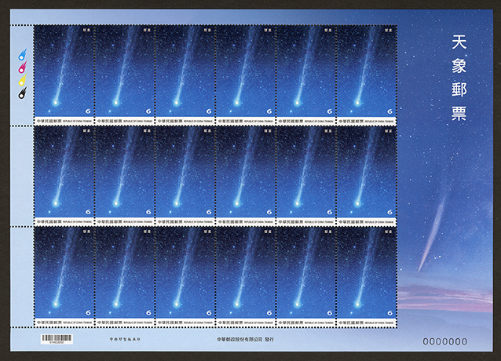The width and height of the screenshot is (501, 361).
Task: Select the third stamp in the bottom row
Action: coord(185,277)
